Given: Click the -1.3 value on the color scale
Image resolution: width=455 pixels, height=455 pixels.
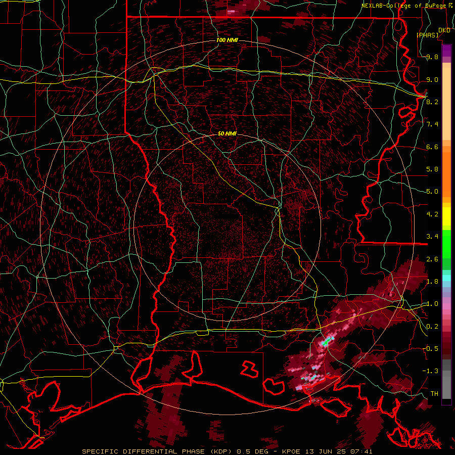Looking at the screenshot, I should (x=431, y=371).
